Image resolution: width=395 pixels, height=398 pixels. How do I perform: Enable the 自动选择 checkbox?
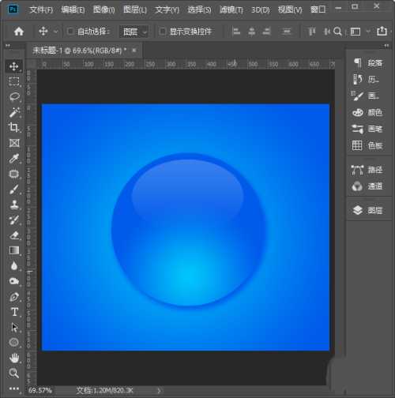point(70,32)
